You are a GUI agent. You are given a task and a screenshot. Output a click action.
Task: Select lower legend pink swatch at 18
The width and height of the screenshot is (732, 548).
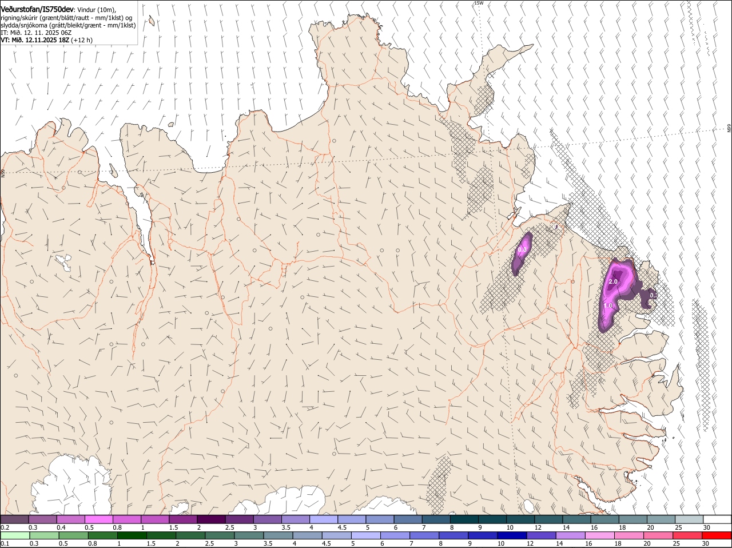pos(630,535)
